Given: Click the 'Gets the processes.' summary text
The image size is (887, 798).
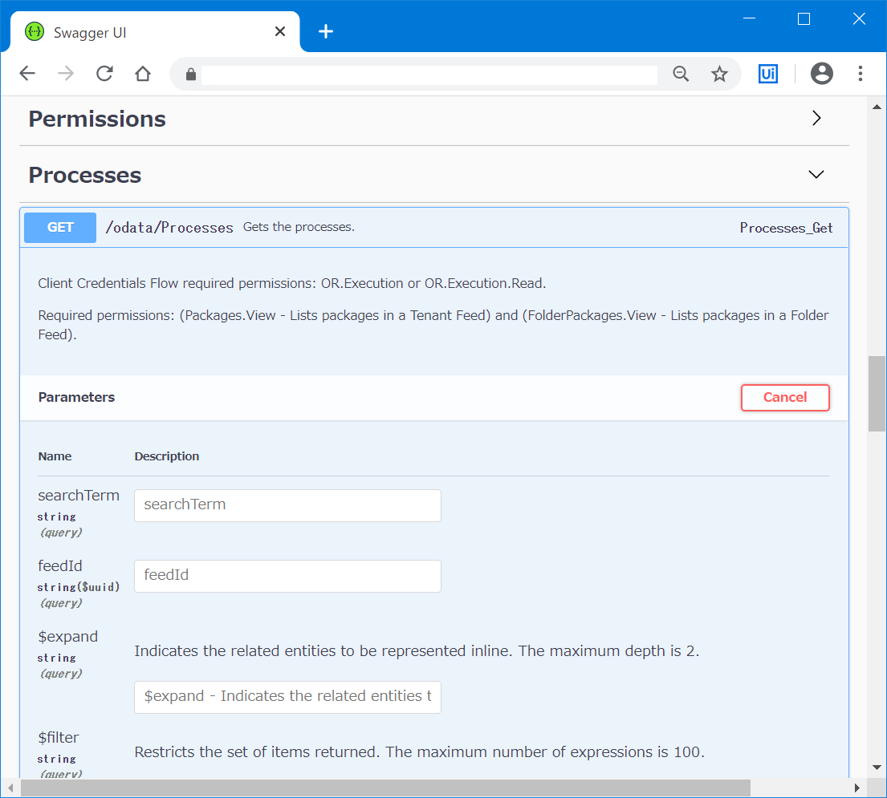Looking at the screenshot, I should coord(299,227).
